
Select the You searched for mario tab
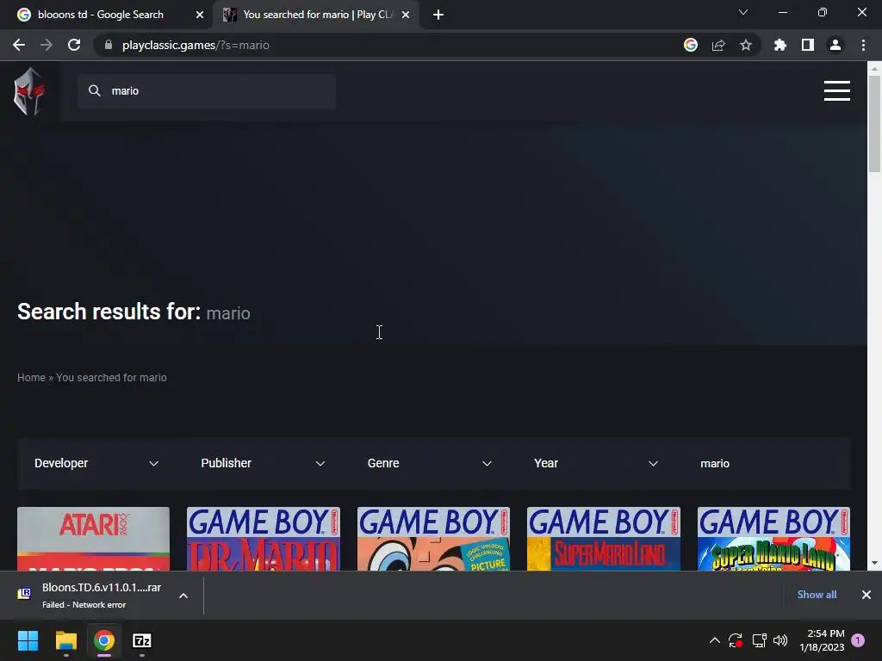click(316, 15)
